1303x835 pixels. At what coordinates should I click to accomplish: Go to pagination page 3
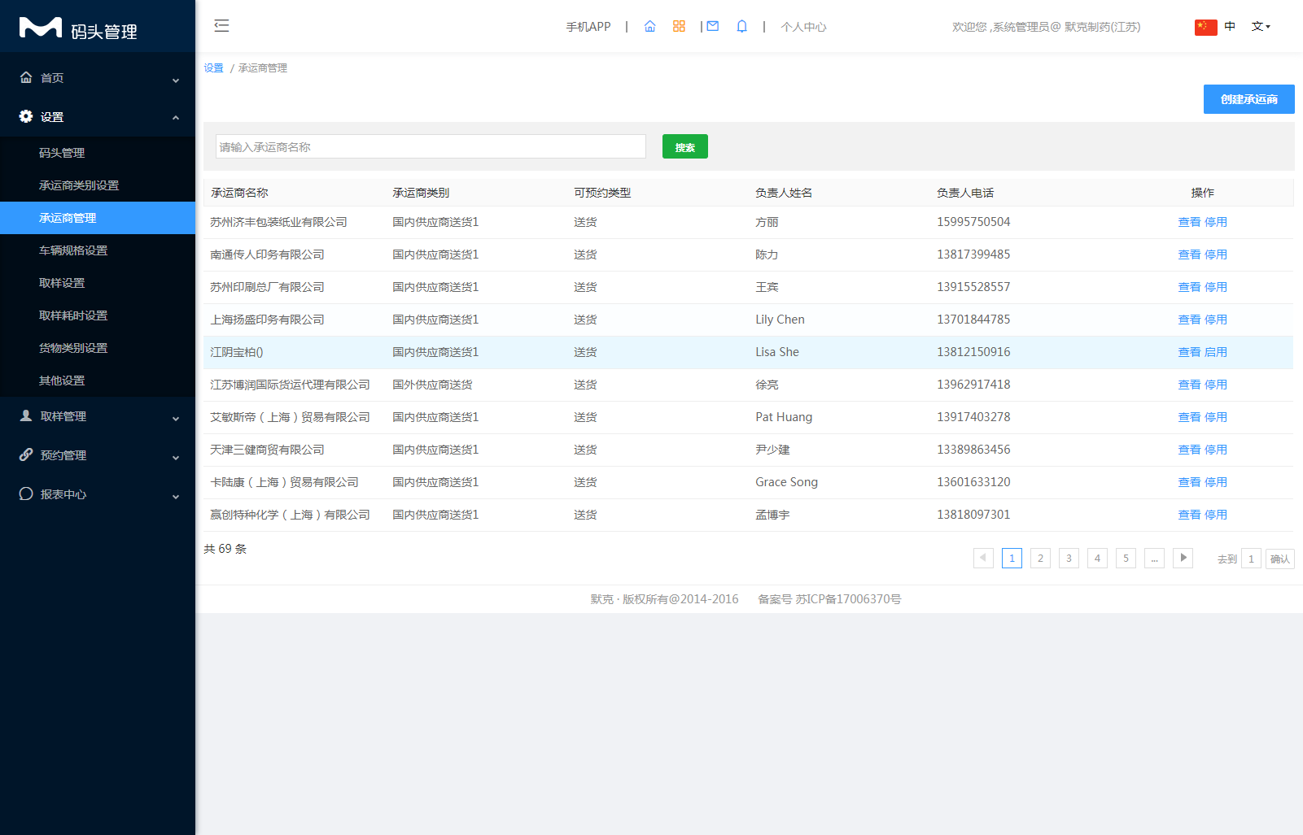[1069, 558]
